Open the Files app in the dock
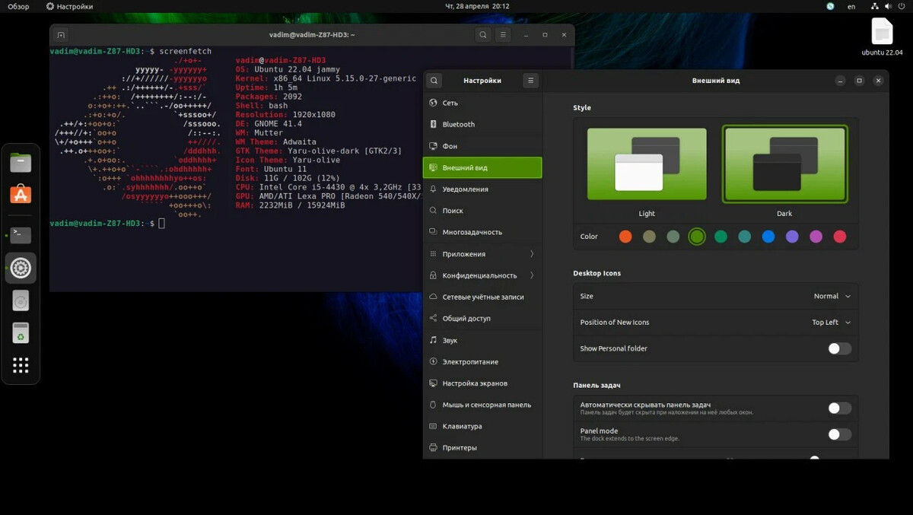This screenshot has width=913, height=515. (x=21, y=162)
